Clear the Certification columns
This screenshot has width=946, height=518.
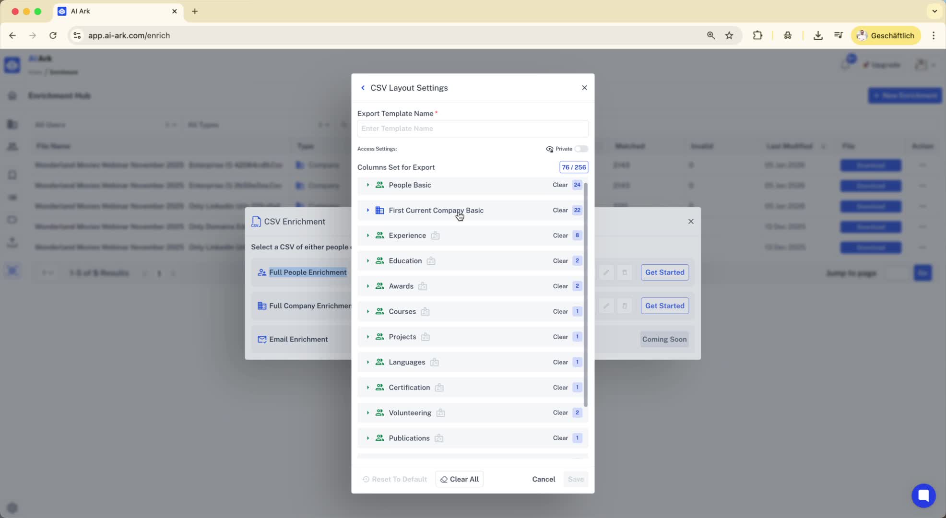click(x=560, y=388)
